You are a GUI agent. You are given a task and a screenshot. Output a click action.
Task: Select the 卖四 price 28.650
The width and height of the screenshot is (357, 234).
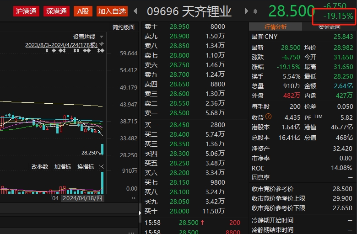179,84
